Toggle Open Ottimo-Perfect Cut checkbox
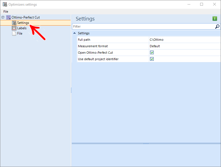The image size is (221, 167). click(152, 53)
